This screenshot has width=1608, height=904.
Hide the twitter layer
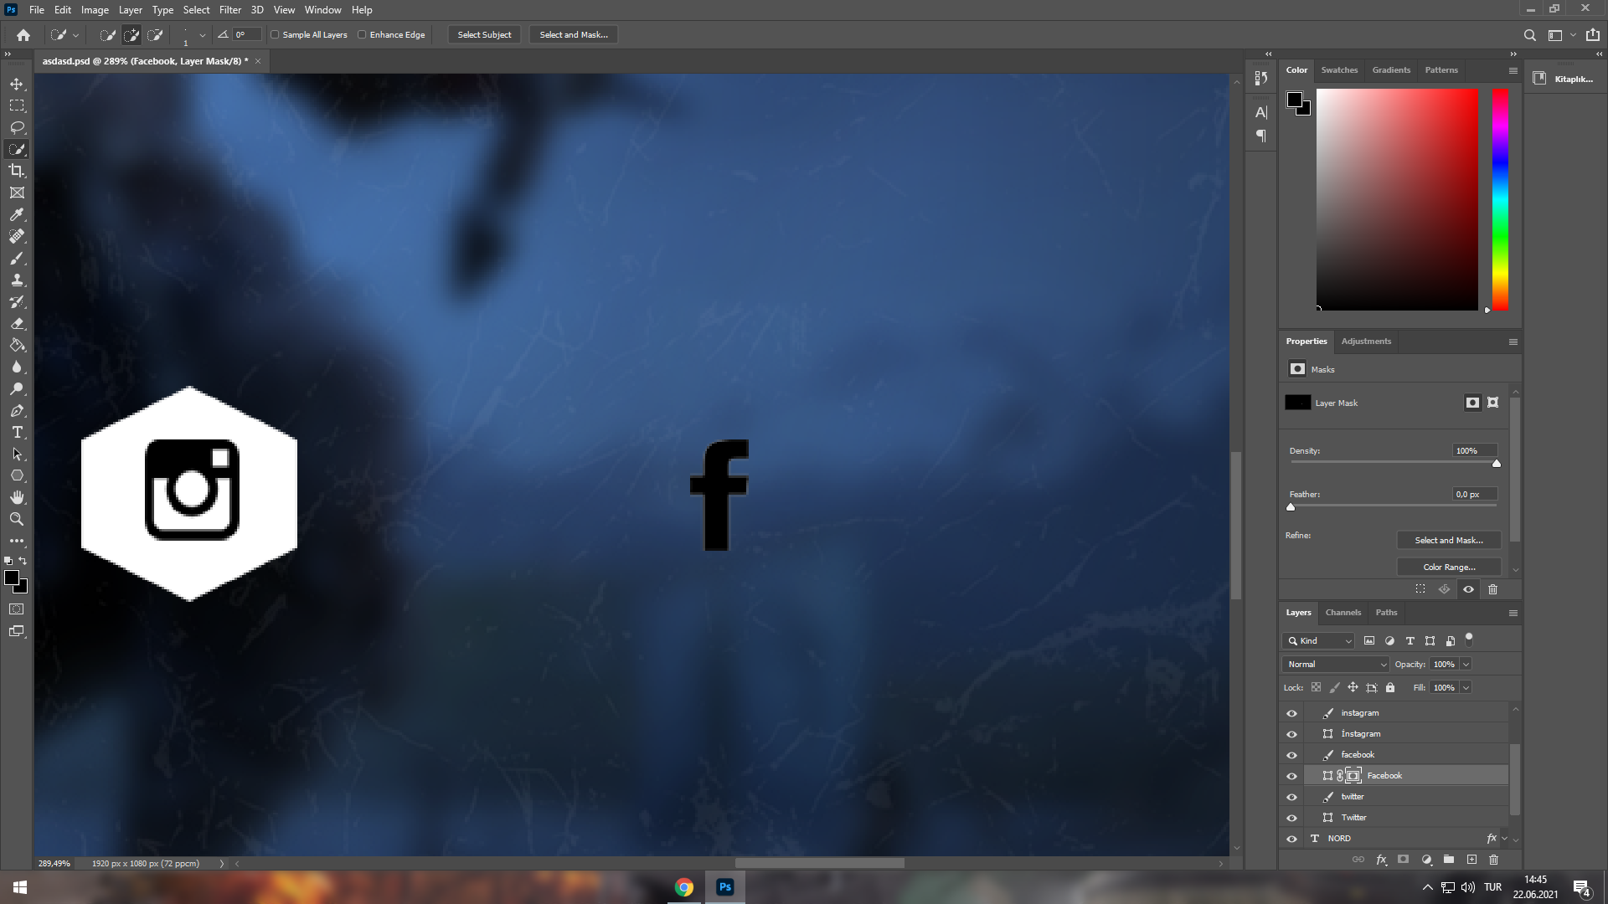pos(1291,797)
